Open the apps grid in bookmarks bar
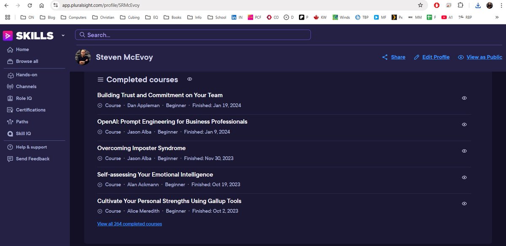Image resolution: width=506 pixels, height=246 pixels. [x=8, y=17]
